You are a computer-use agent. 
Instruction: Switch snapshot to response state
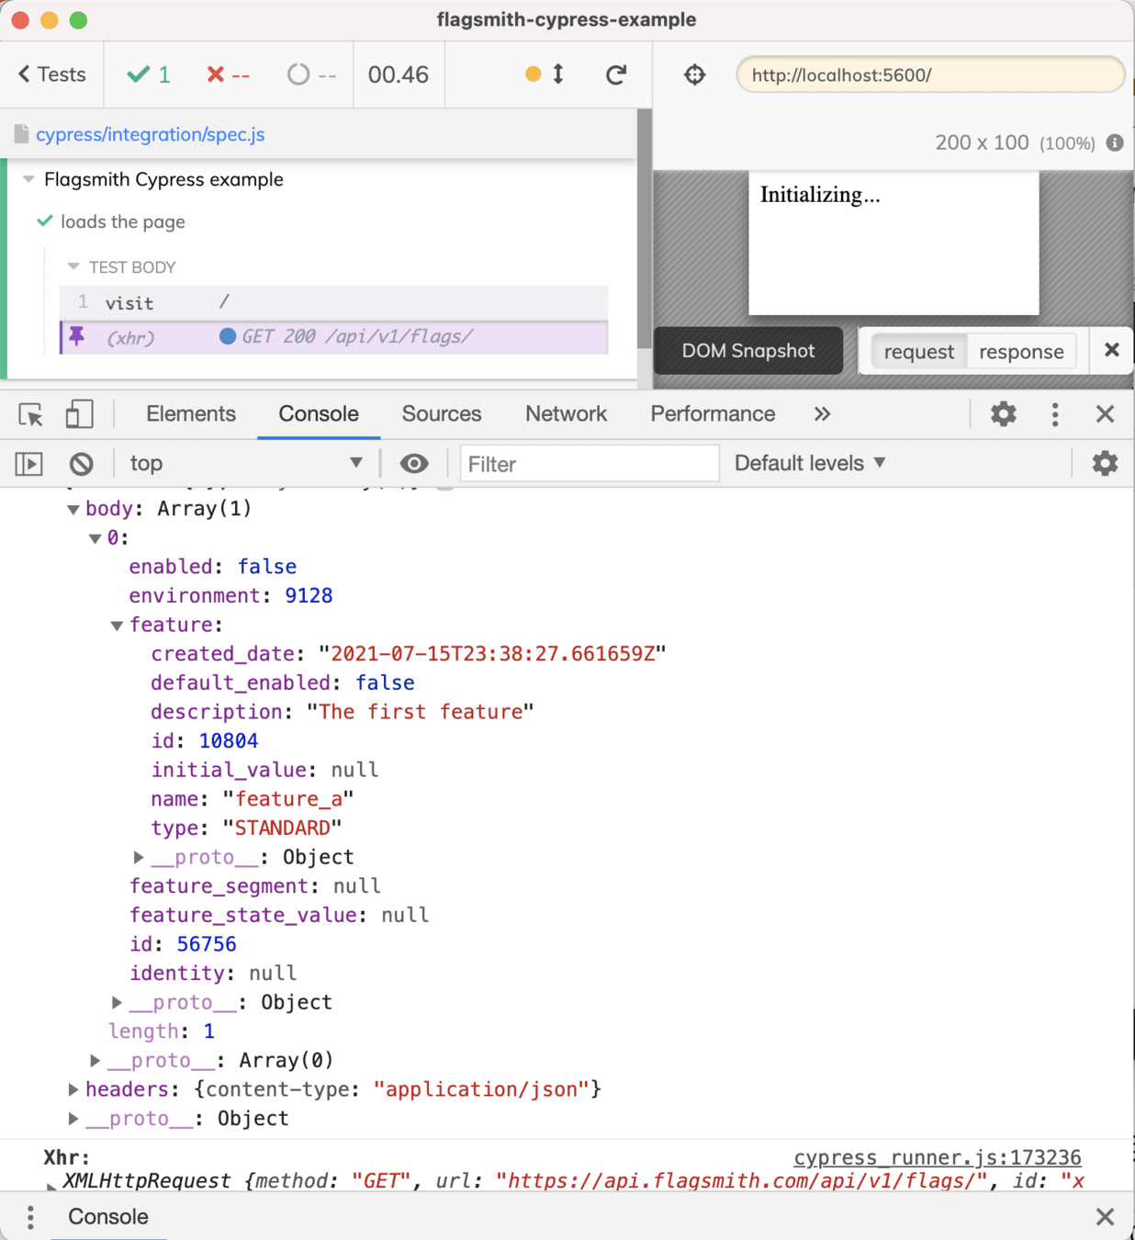tap(1021, 352)
